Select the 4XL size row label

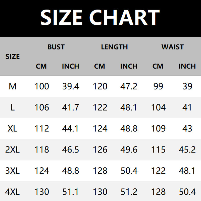tap(13, 192)
